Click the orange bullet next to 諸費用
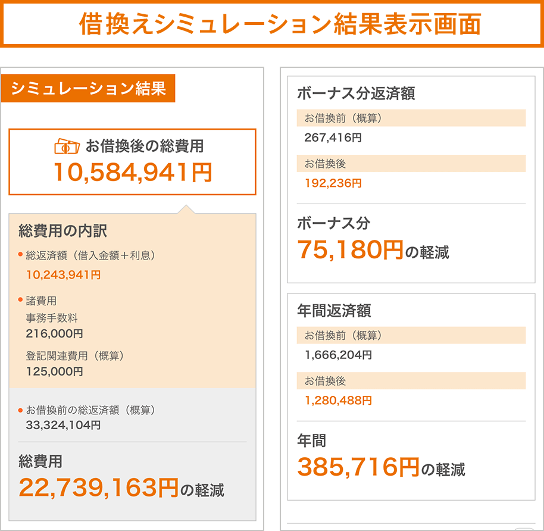Image resolution: width=544 pixels, height=531 pixels. 20,300
